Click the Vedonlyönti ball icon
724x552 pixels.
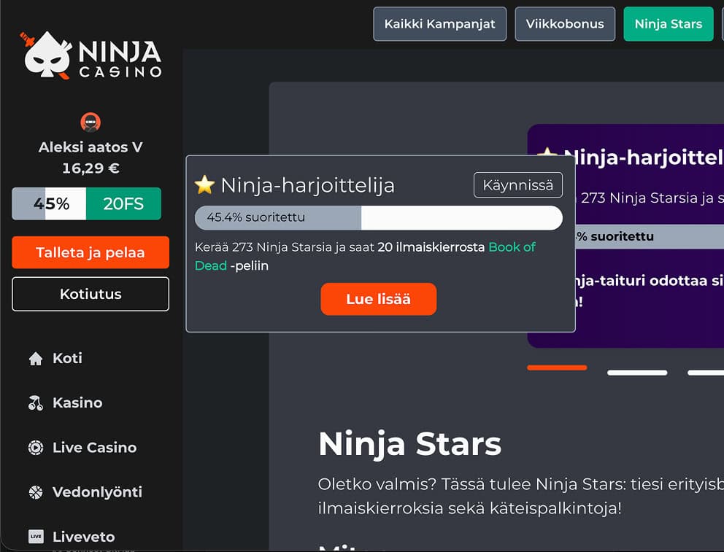pos(36,492)
